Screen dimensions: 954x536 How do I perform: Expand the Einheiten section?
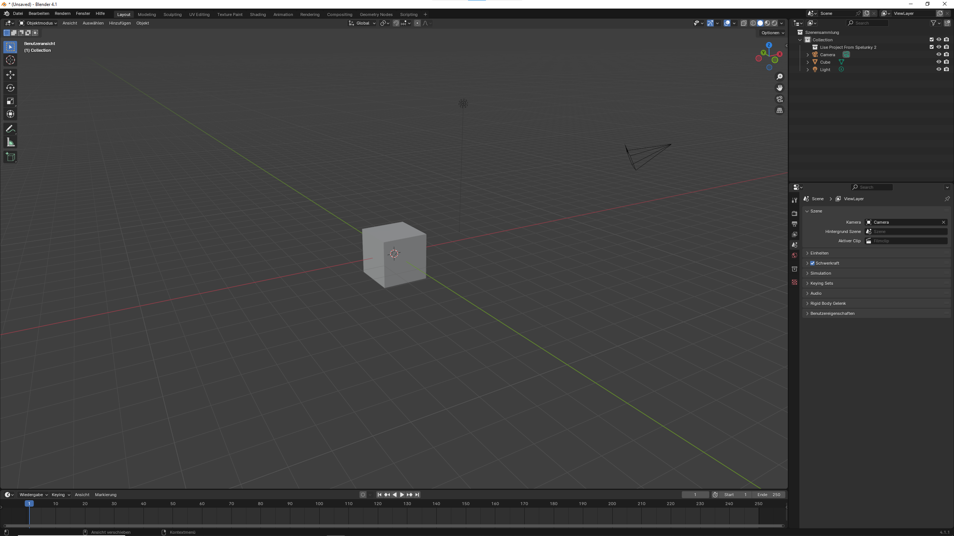819,253
